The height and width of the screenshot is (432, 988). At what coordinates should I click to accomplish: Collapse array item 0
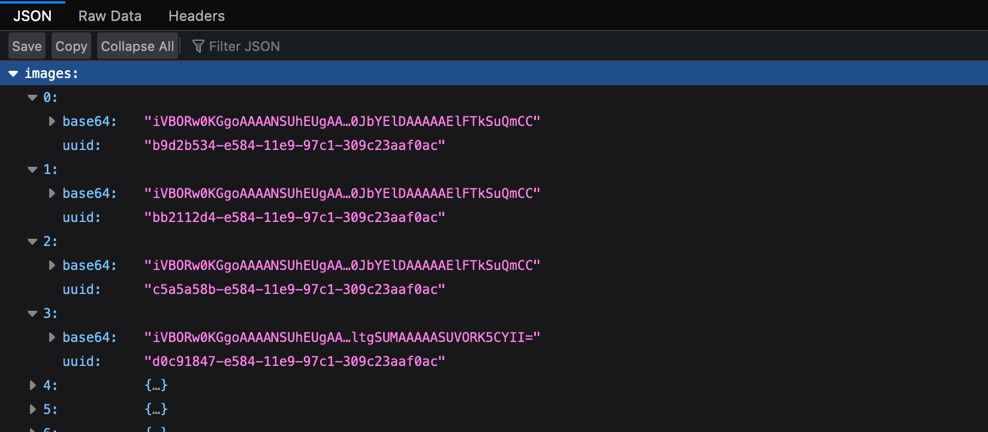point(32,98)
